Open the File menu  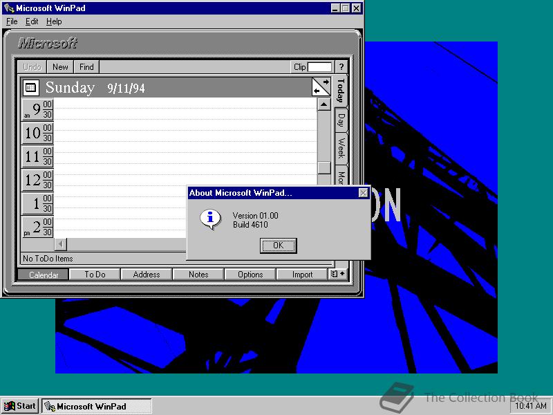12,21
